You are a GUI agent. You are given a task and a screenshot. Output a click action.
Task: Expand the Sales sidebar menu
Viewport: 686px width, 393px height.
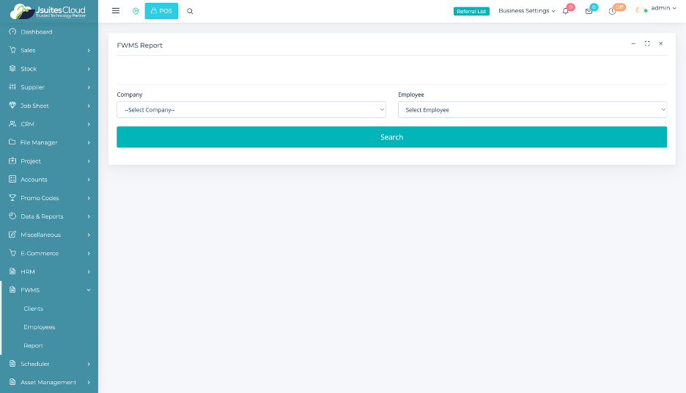coord(48,51)
